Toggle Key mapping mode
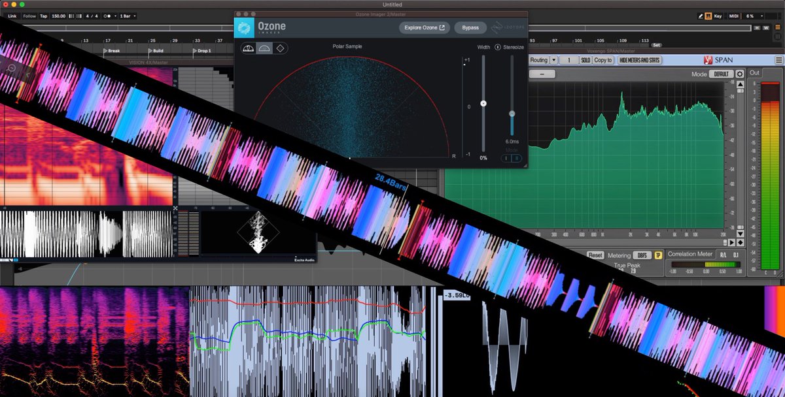The height and width of the screenshot is (397, 785). click(718, 15)
